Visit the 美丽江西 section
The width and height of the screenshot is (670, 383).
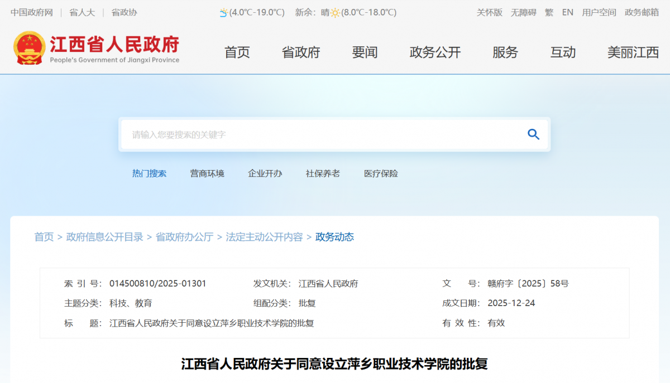(633, 52)
